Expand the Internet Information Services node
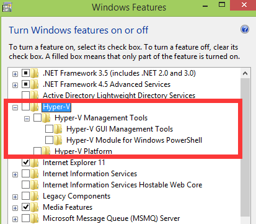The height and width of the screenshot is (224, 256). tap(15, 174)
